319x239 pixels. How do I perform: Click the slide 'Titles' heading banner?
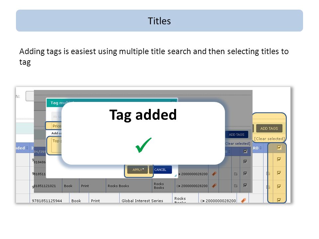point(159,21)
